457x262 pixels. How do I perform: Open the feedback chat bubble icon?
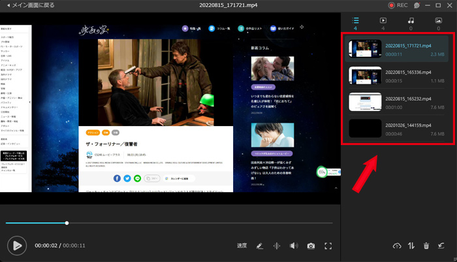(x=417, y=5)
